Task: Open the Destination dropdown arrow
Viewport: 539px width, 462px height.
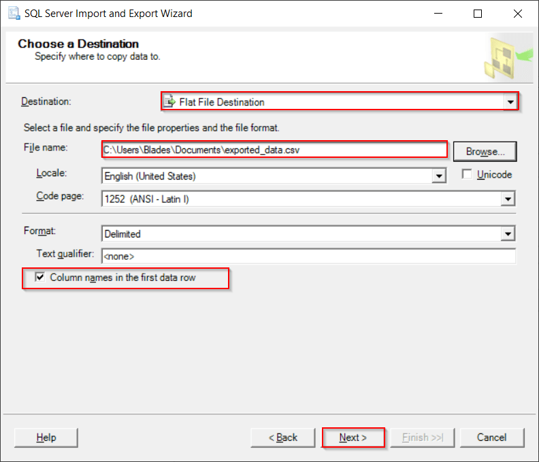Action: 510,102
